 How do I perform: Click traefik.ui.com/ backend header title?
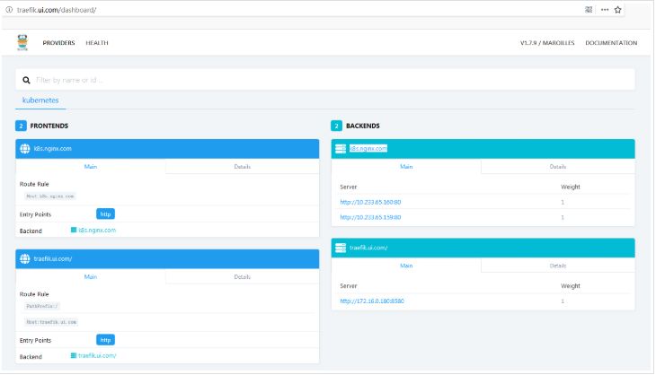(368, 248)
